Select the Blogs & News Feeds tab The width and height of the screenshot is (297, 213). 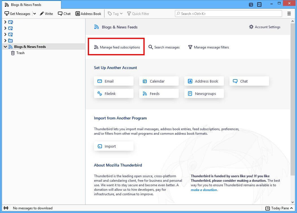[31, 5]
